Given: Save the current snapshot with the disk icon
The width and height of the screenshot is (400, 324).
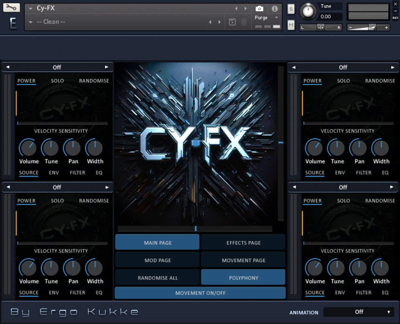Looking at the screenshot, I should coord(232,22).
